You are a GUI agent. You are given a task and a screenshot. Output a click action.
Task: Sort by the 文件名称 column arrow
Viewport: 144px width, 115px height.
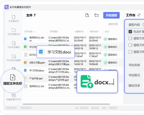pos(35,32)
